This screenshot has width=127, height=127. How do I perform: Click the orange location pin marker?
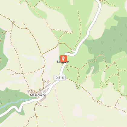point(63,58)
